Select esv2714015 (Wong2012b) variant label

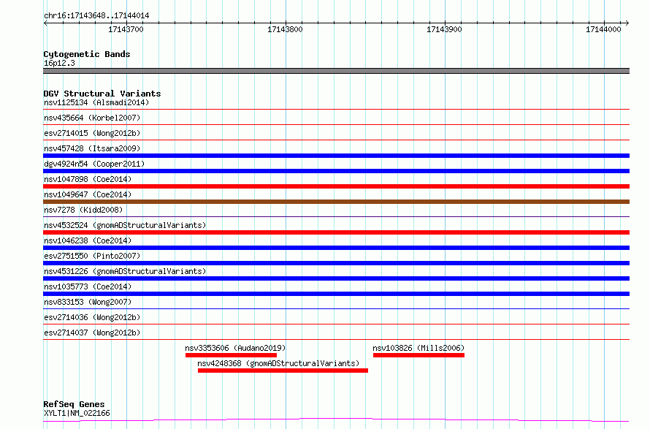point(92,133)
